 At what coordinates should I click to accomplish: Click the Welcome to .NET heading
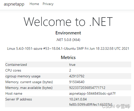click(x=68, y=21)
